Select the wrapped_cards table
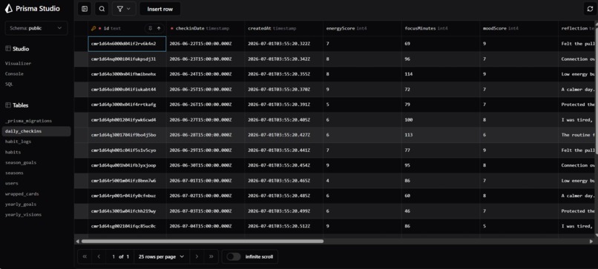 point(22,193)
